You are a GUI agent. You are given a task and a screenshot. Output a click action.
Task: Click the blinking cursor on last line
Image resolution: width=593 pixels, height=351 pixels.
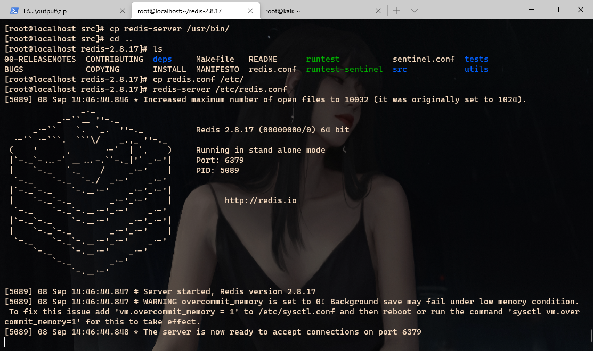[x=5, y=341]
